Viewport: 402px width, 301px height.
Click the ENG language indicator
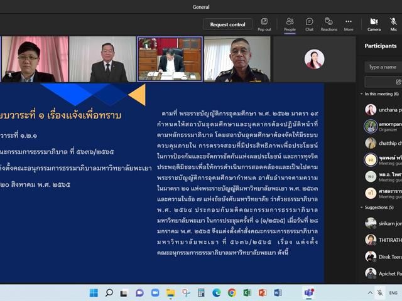click(393, 293)
